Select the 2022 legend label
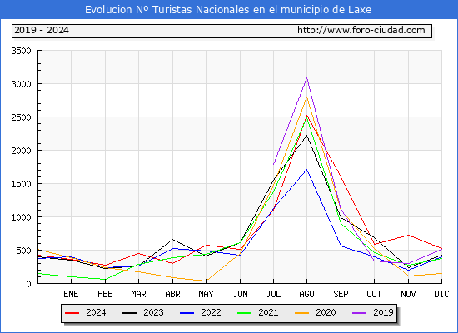The image size is (458, 333). 211,312
